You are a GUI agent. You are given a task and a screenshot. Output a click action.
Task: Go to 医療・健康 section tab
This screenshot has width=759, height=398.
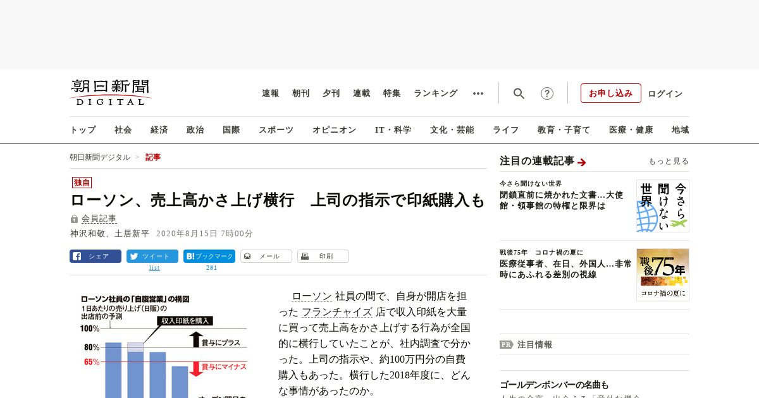click(x=631, y=130)
